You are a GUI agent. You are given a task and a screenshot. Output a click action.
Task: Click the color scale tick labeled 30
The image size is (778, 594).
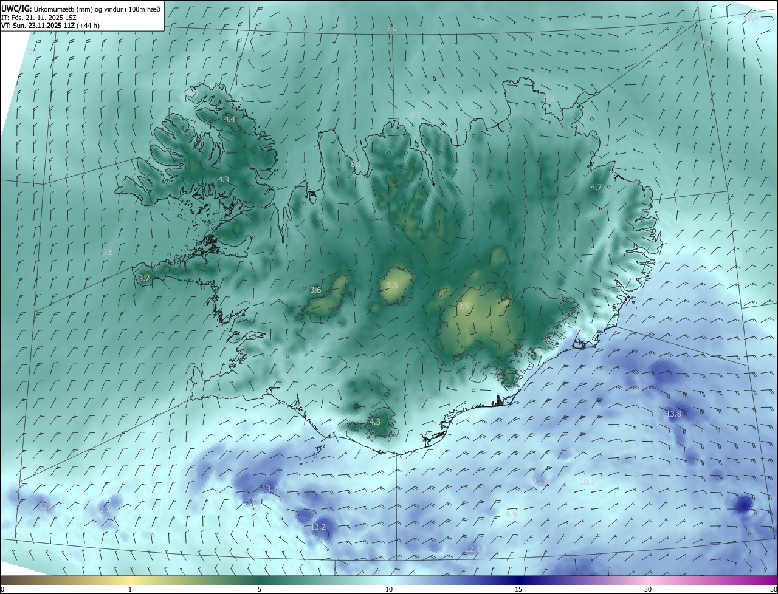(x=648, y=589)
